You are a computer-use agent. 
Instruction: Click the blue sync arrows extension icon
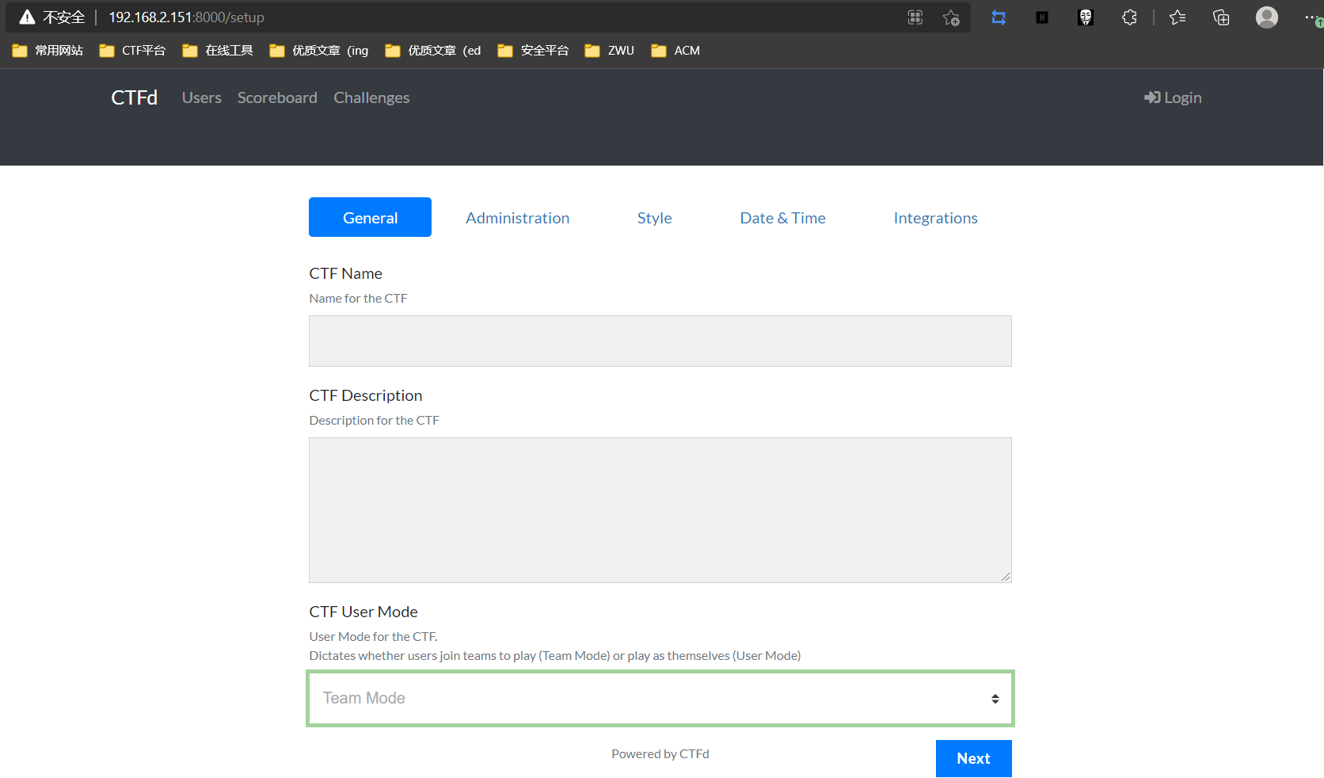coord(999,17)
